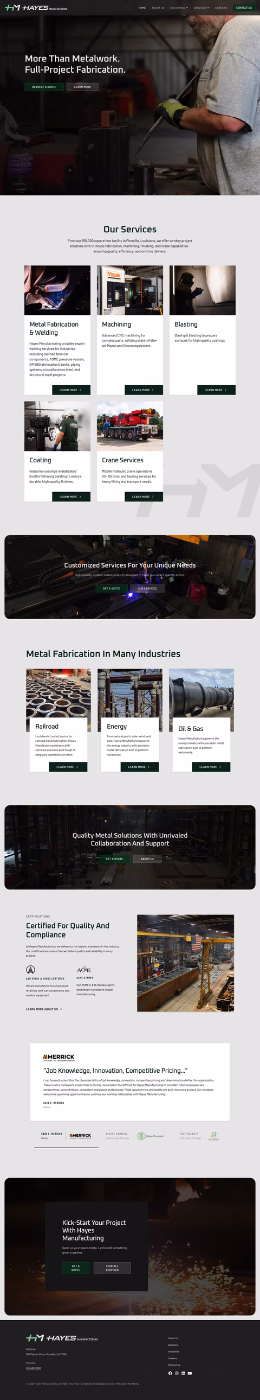The height and width of the screenshot is (1400, 260).
Task: Call the footer phone number link
Action: point(34,1368)
